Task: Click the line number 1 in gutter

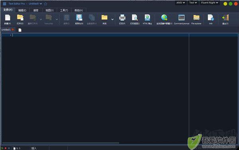Action: pyautogui.click(x=10, y=35)
